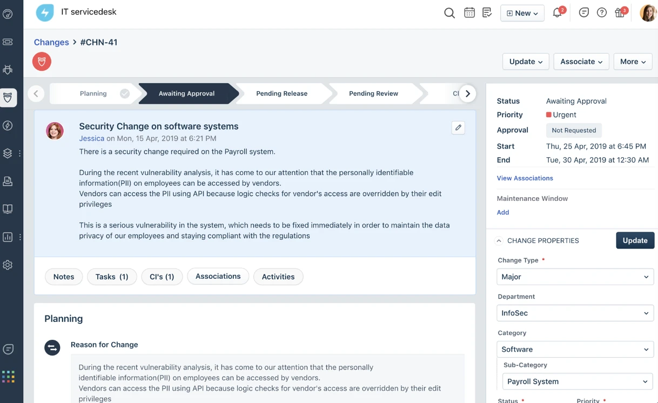Open the calendar icon in top bar

469,12
